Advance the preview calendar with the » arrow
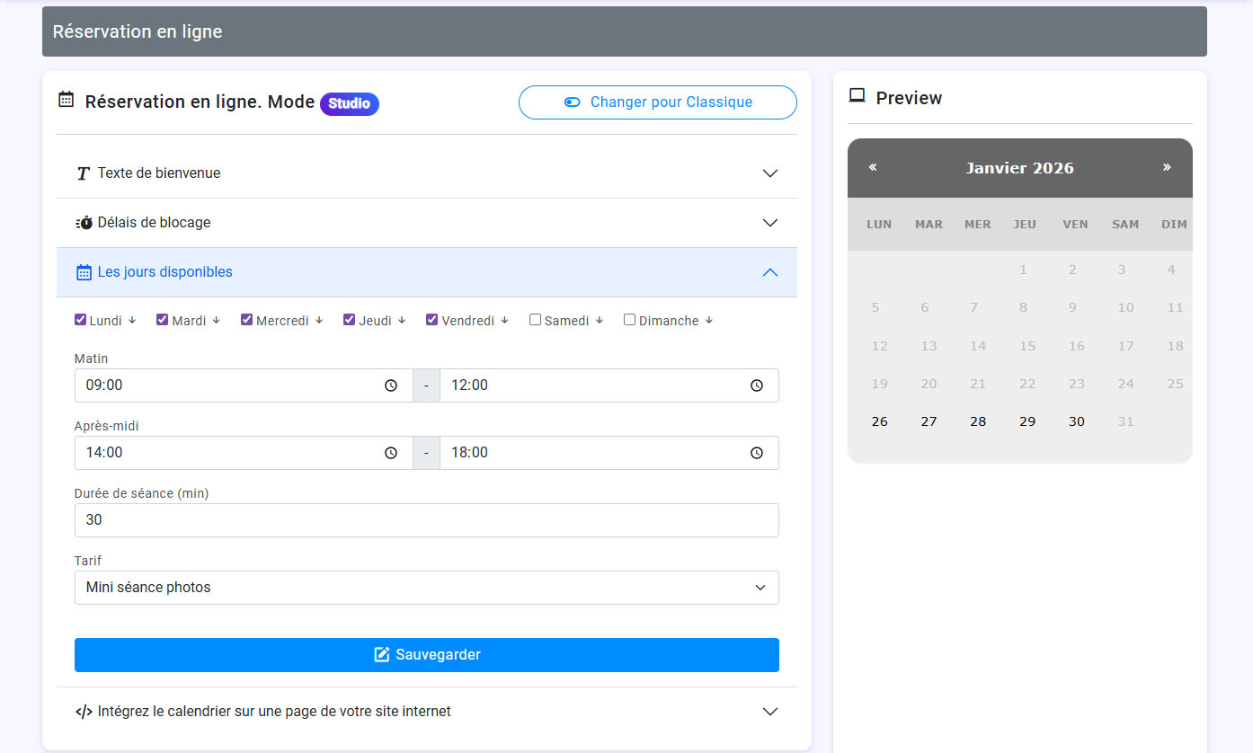 [x=1168, y=167]
